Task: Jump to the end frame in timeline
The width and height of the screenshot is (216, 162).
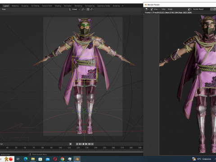Action: (92, 144)
